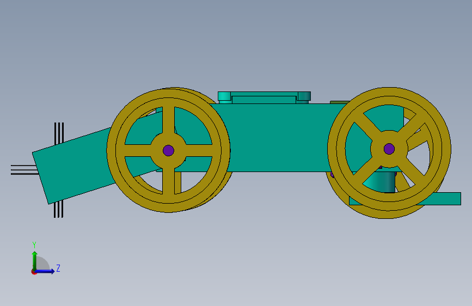472x306 pixels.
Task: Select the left lug of the top plate
Action: tap(224, 96)
